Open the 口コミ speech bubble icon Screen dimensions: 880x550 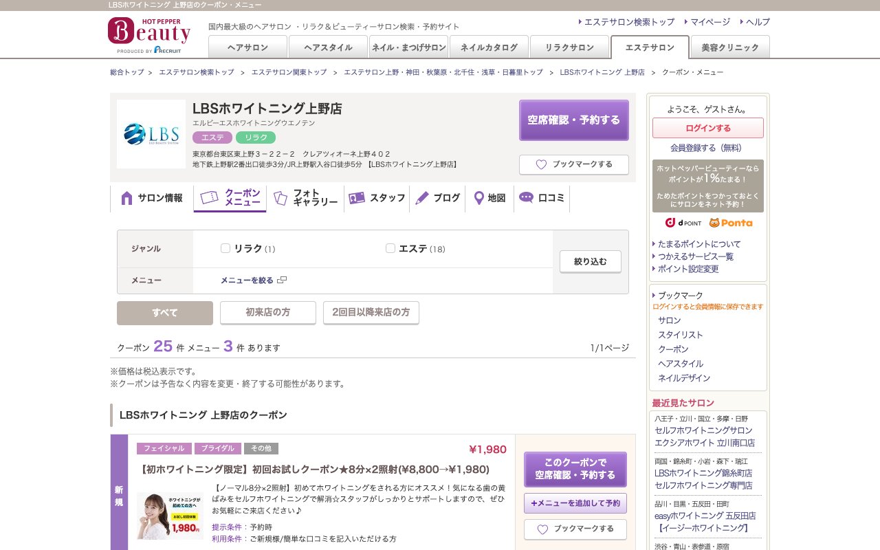[x=526, y=198]
